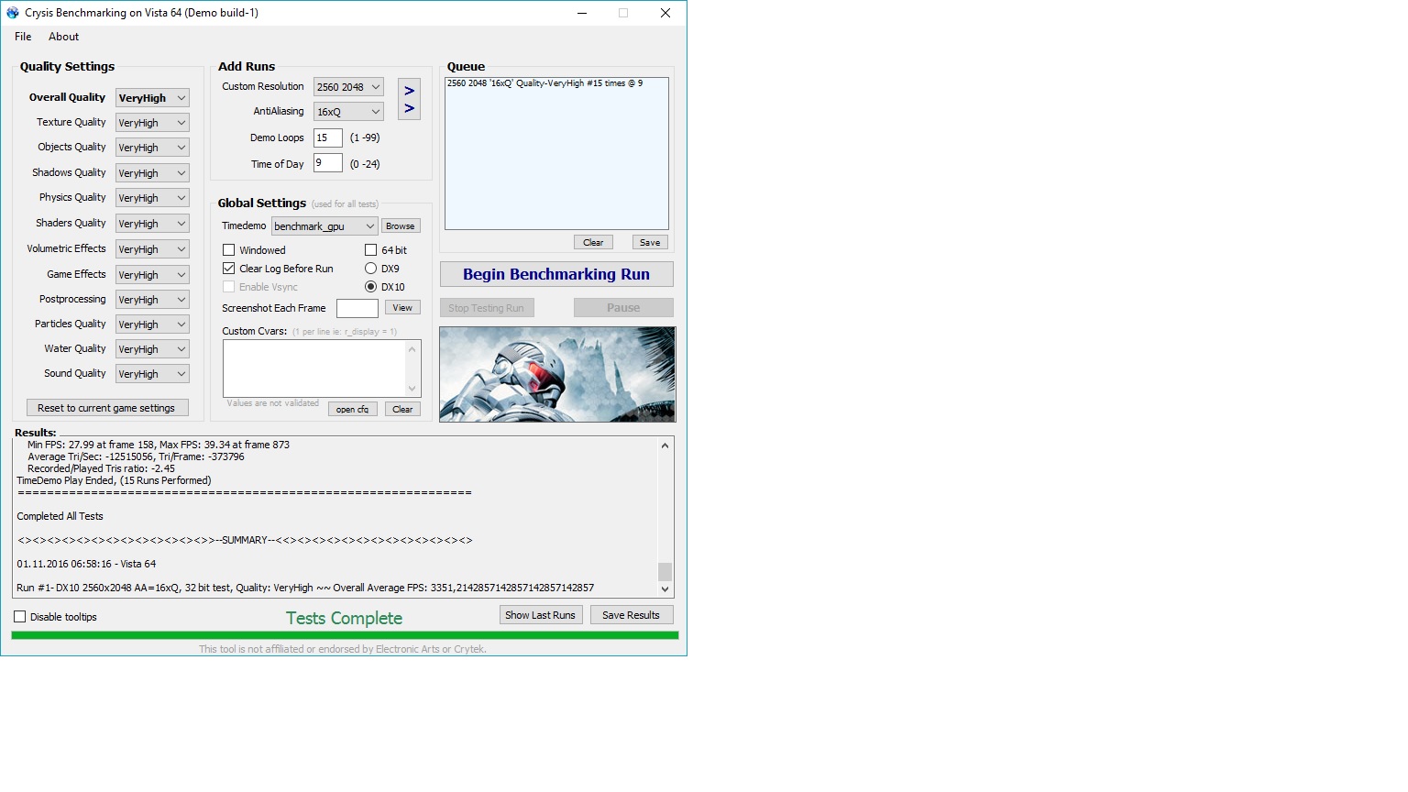
Task: Click the results scrollbar down arrow
Action: (x=665, y=589)
